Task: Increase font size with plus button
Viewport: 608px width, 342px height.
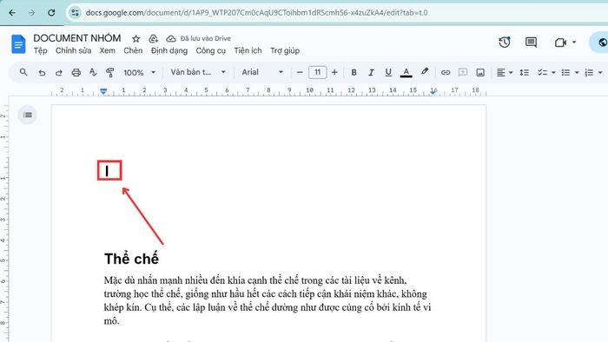Action: coord(334,72)
